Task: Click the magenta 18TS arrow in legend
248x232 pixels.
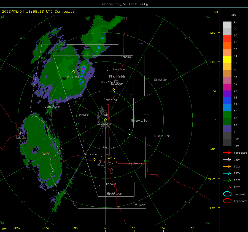Action: coord(227,187)
